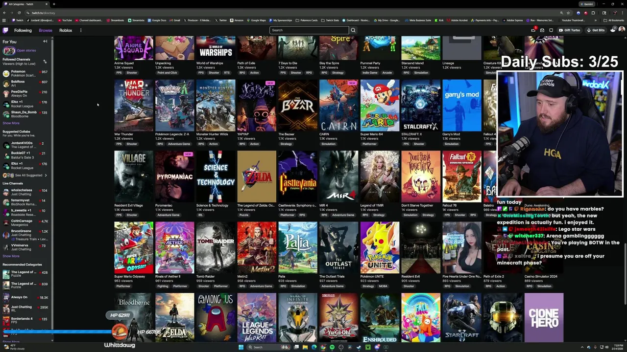Open JordanKVODs suggested collab

(x=25, y=145)
